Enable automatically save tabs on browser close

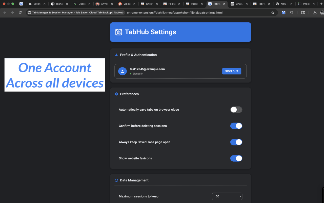[236, 110]
